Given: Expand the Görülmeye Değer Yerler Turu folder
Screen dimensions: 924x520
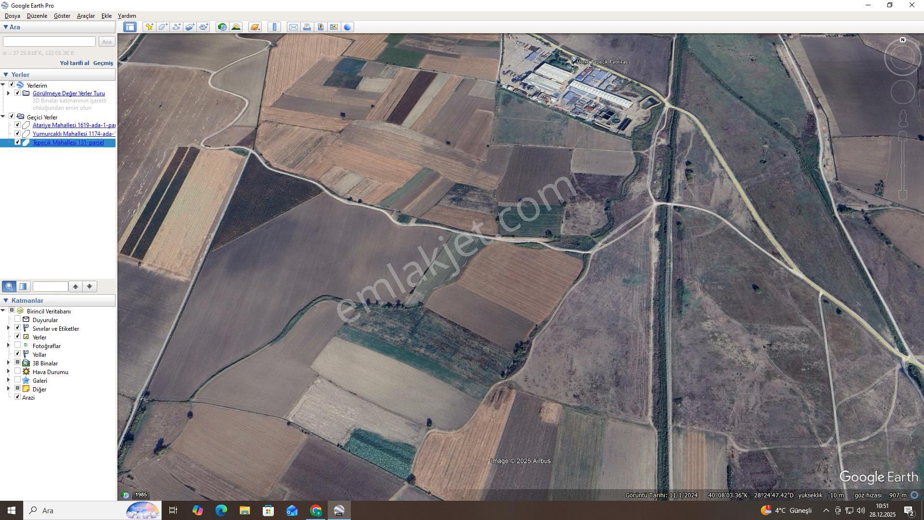Looking at the screenshot, I should [8, 93].
